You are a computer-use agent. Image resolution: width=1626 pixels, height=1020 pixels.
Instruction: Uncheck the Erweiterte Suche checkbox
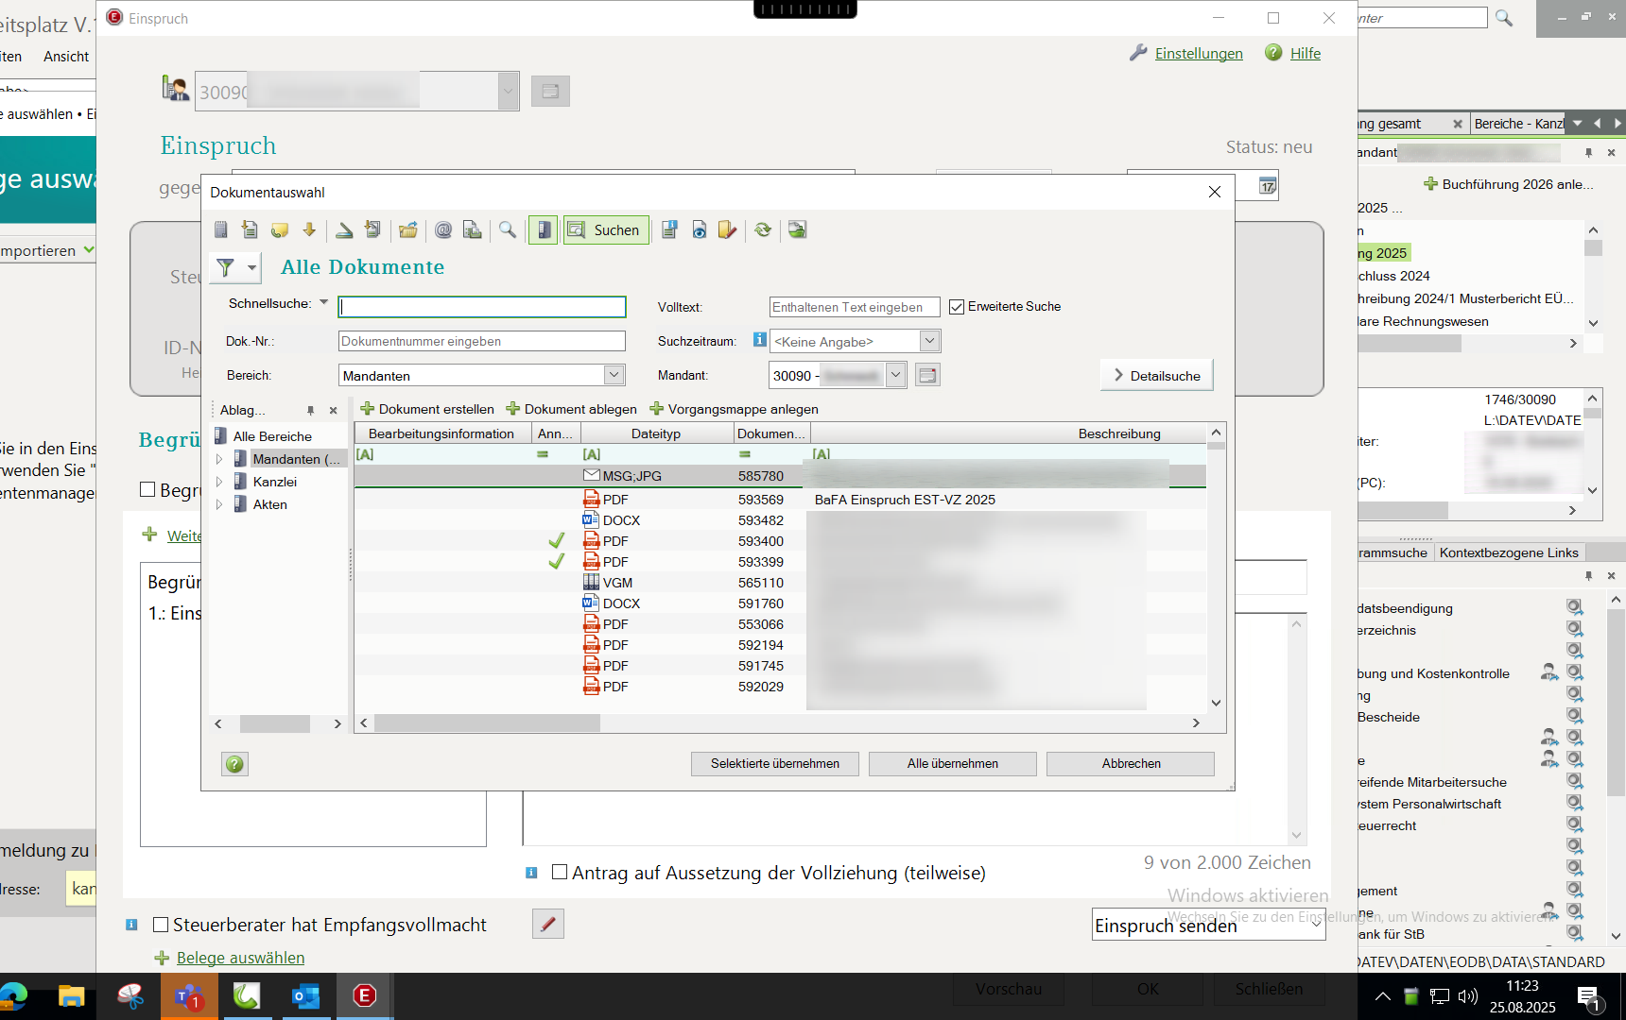[957, 307]
